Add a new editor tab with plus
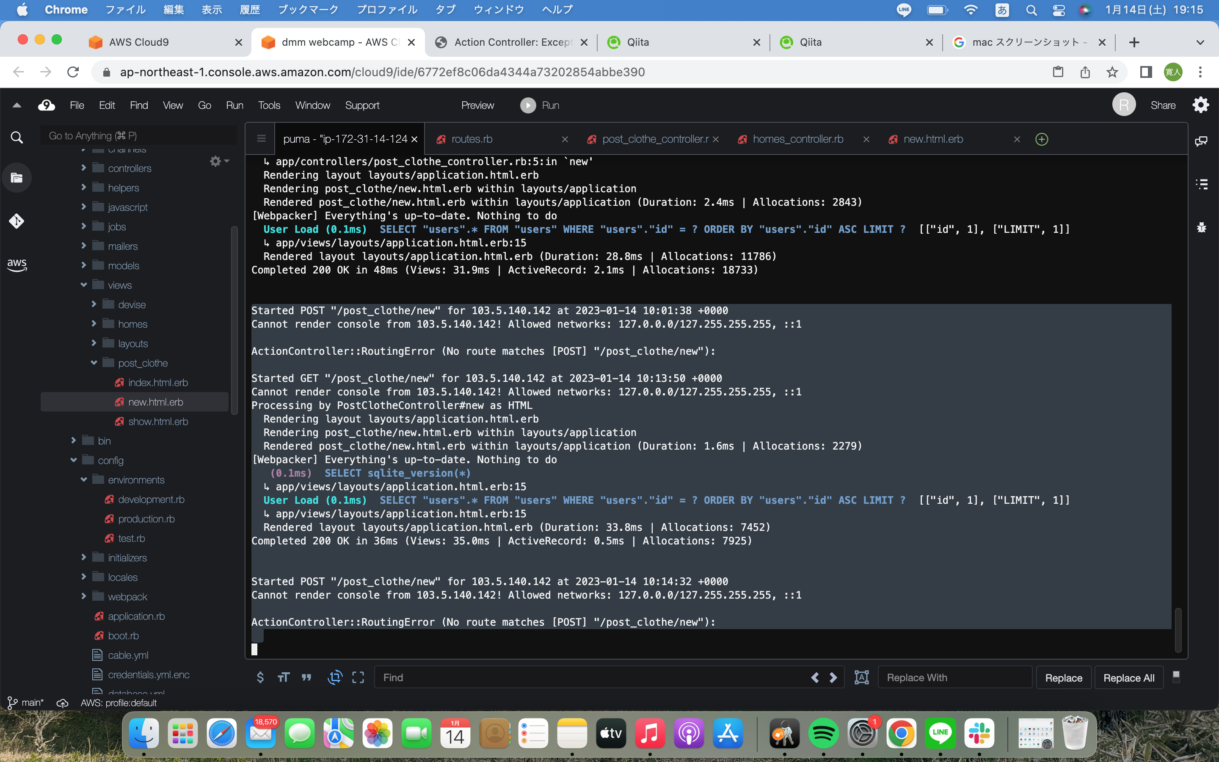The width and height of the screenshot is (1219, 762). tap(1042, 139)
